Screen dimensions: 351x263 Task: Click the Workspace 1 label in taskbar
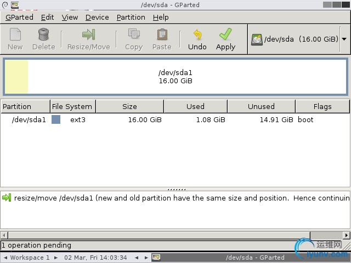(x=30, y=258)
